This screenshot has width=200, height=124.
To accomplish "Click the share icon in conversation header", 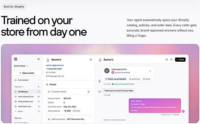I will [x=167, y=59].
